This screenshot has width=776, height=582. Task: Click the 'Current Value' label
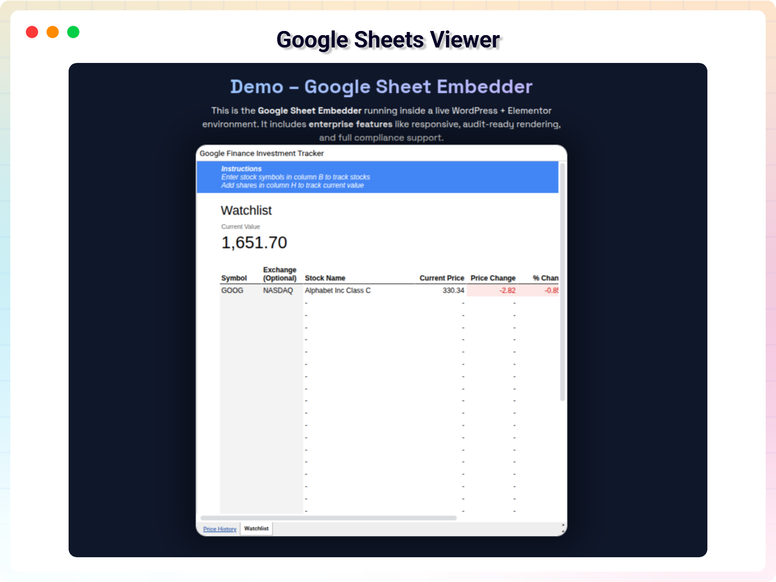click(240, 227)
